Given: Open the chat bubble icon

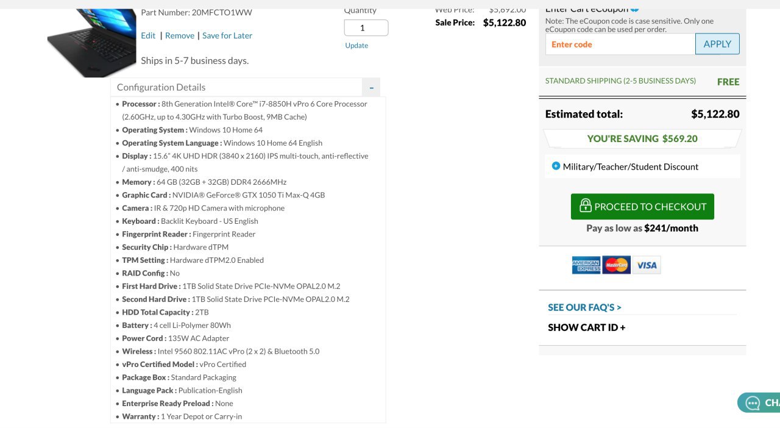Looking at the screenshot, I should pos(753,403).
